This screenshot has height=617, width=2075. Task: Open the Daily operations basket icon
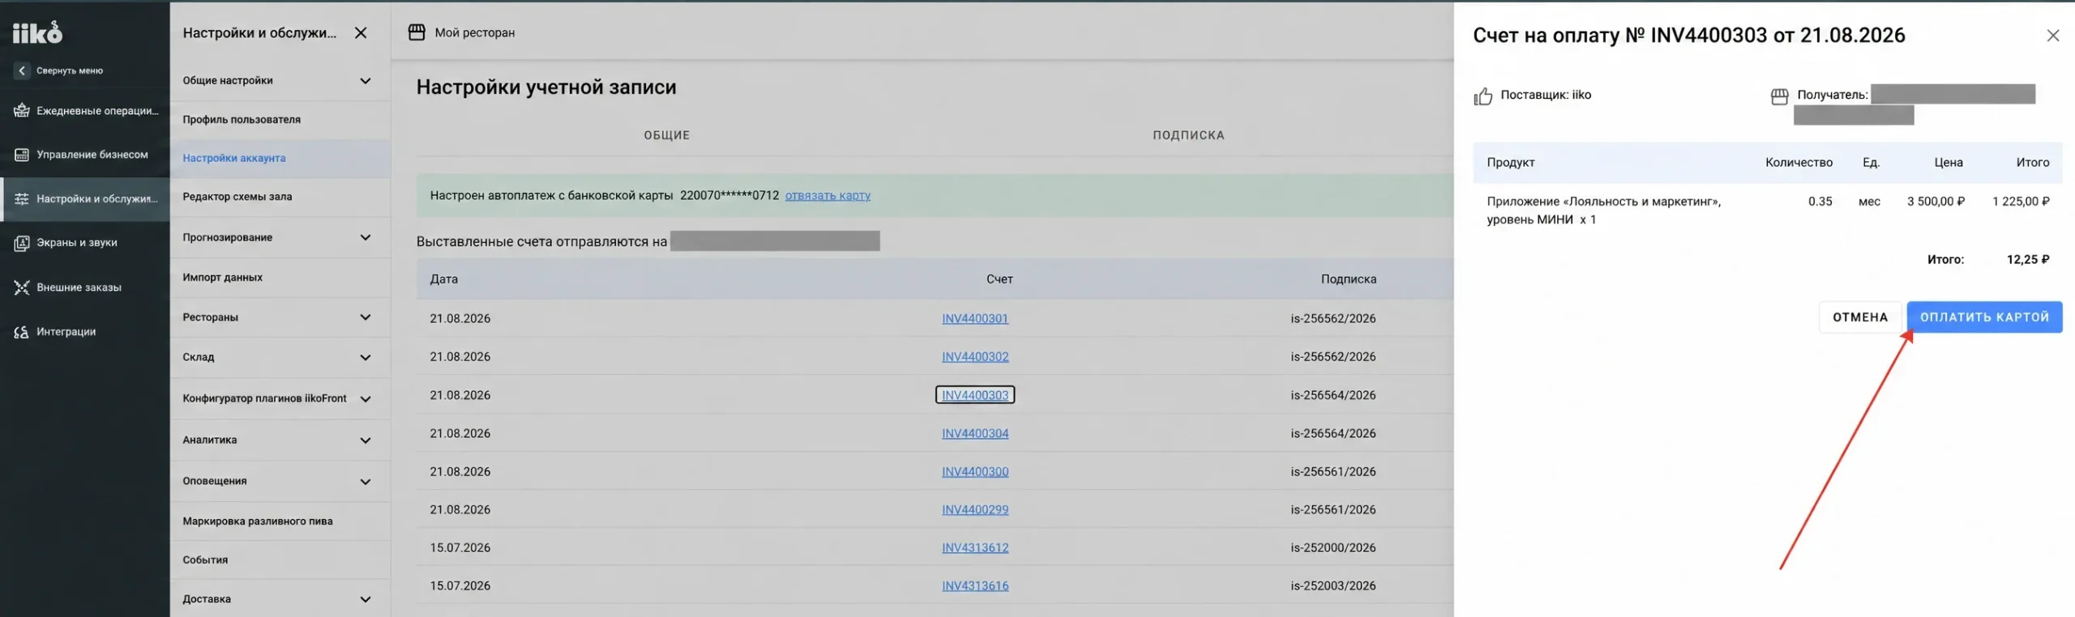22,110
